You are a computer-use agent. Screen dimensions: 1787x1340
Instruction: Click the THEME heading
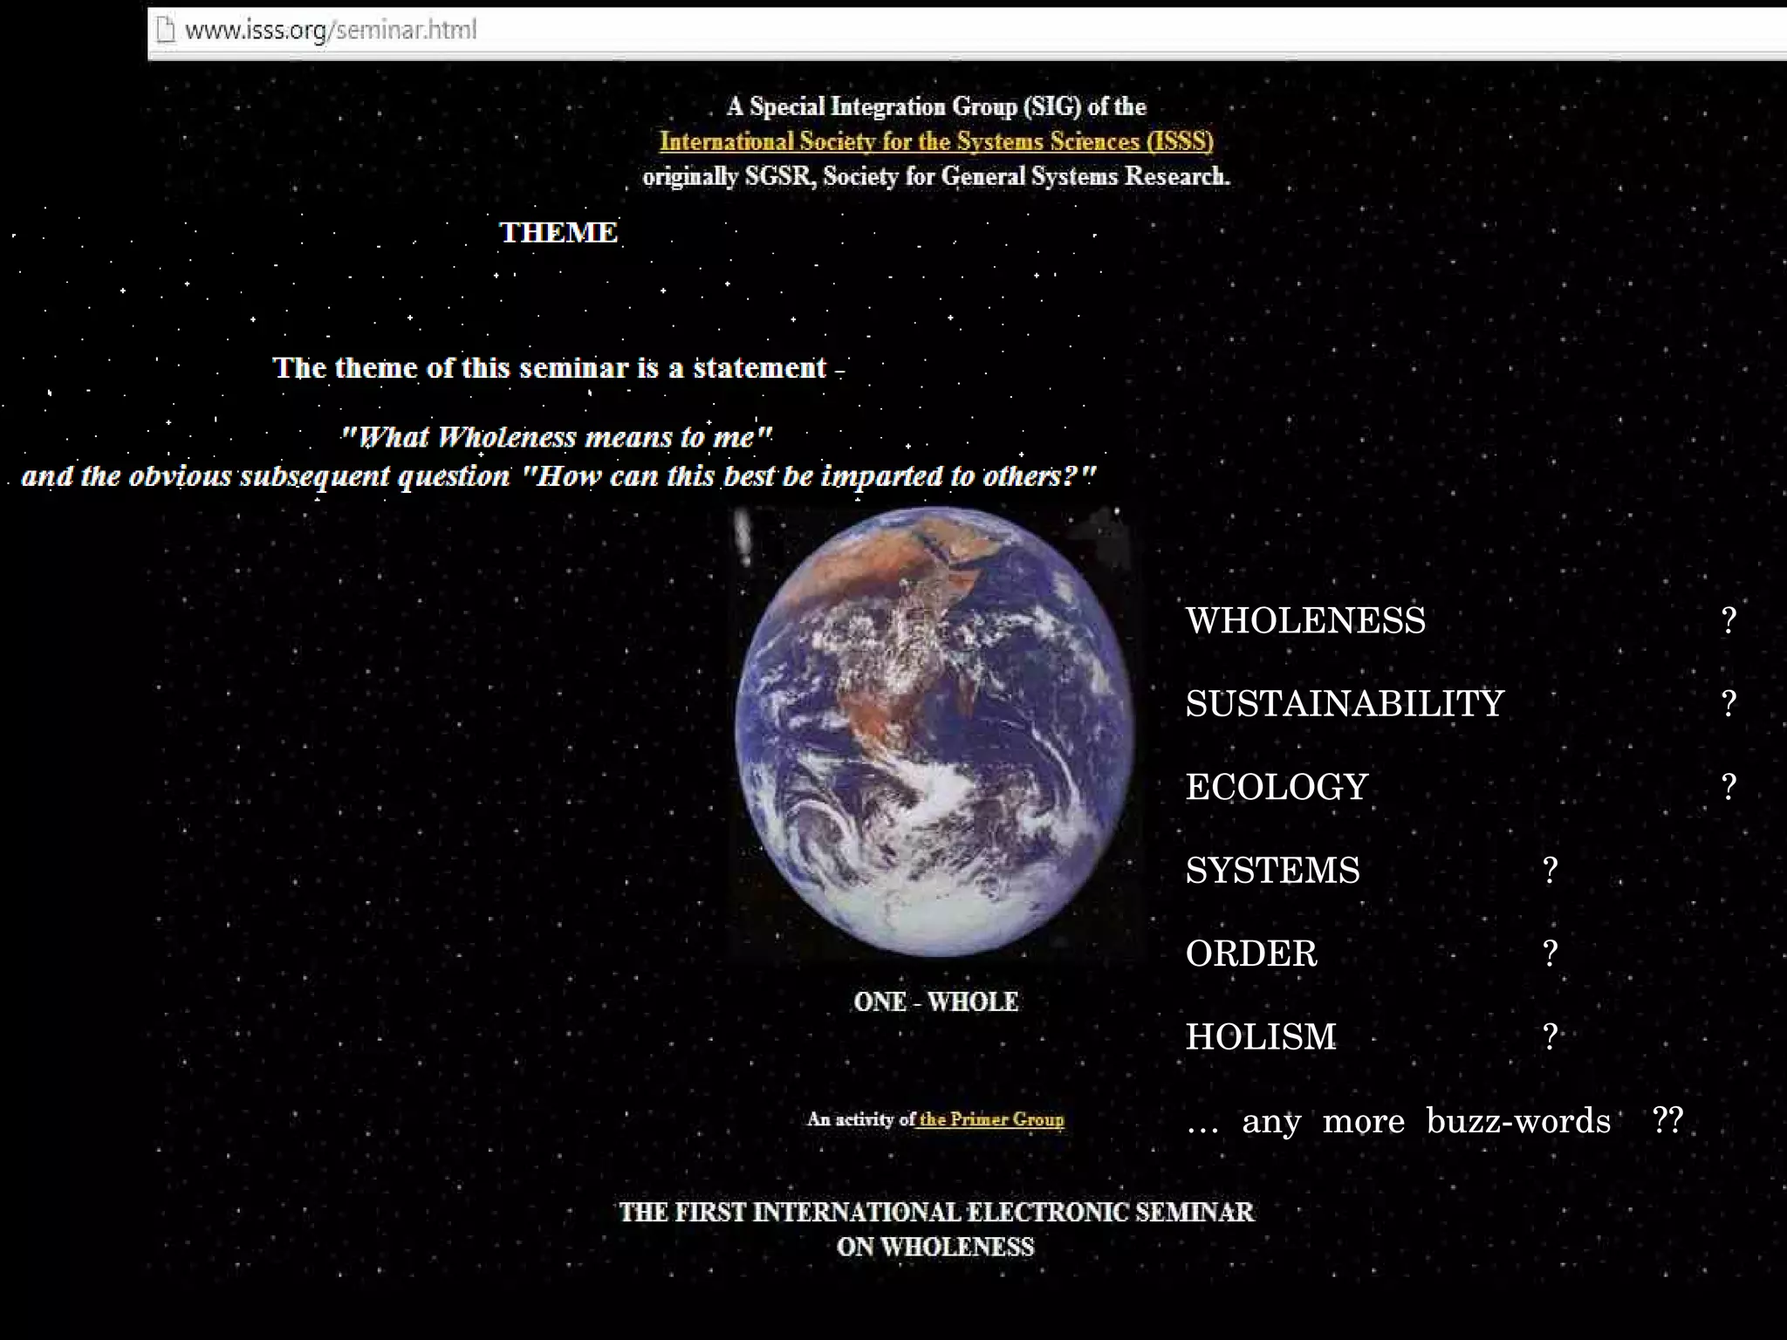558,232
